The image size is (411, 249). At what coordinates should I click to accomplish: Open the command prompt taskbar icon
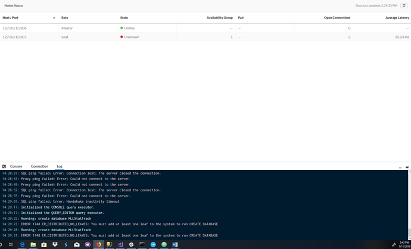tap(142, 245)
